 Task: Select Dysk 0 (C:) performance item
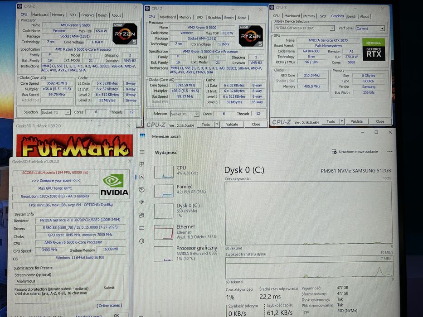pyautogui.click(x=185, y=211)
